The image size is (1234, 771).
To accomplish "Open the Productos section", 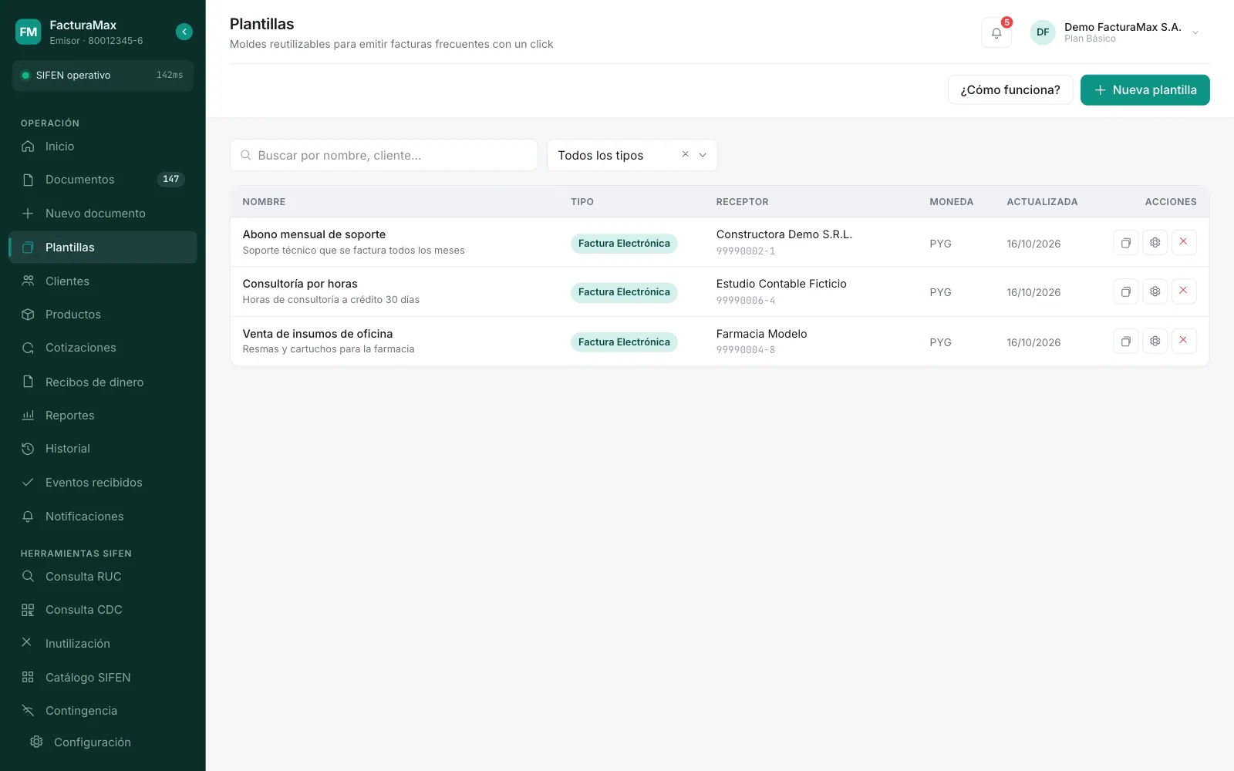I will pos(103,315).
